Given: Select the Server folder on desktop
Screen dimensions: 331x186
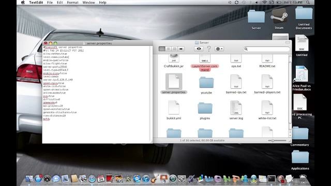Looking at the screenshot, I should pos(256,20).
